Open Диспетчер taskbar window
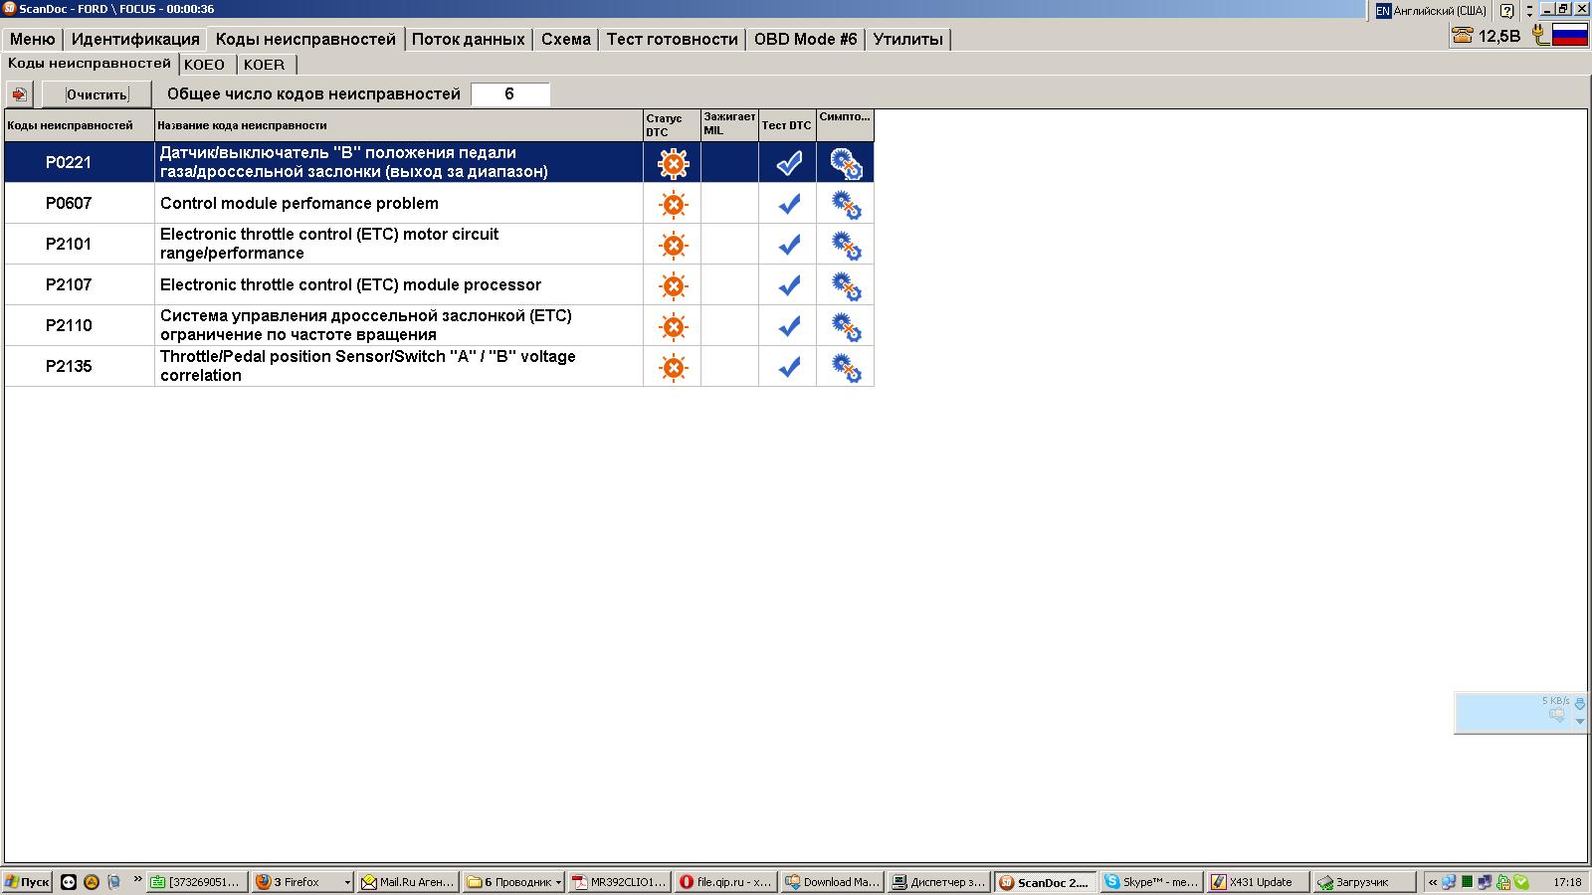 click(x=939, y=882)
